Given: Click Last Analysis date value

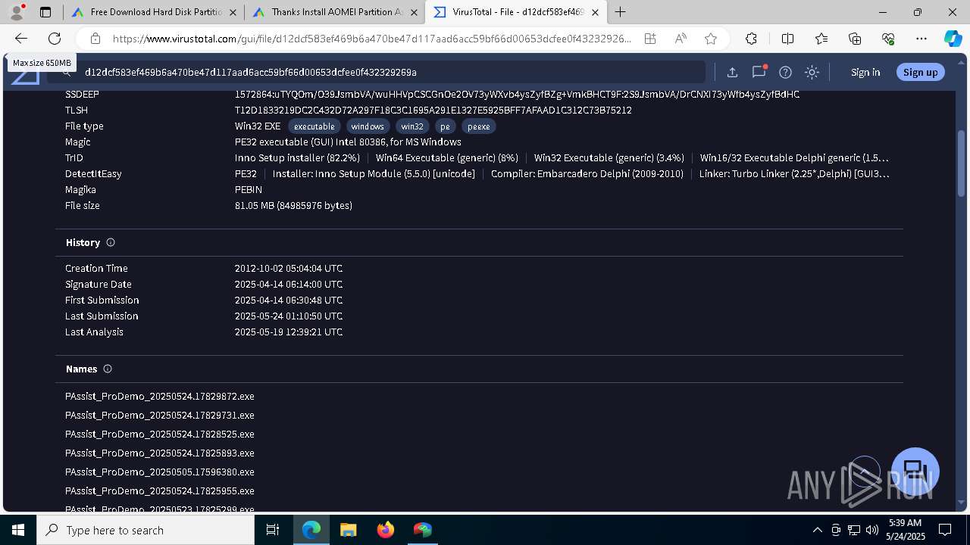Looking at the screenshot, I should click(289, 332).
